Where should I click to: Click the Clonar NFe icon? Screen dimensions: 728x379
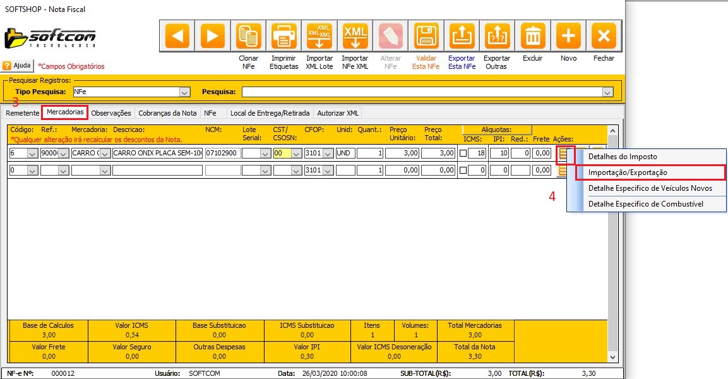tap(248, 36)
